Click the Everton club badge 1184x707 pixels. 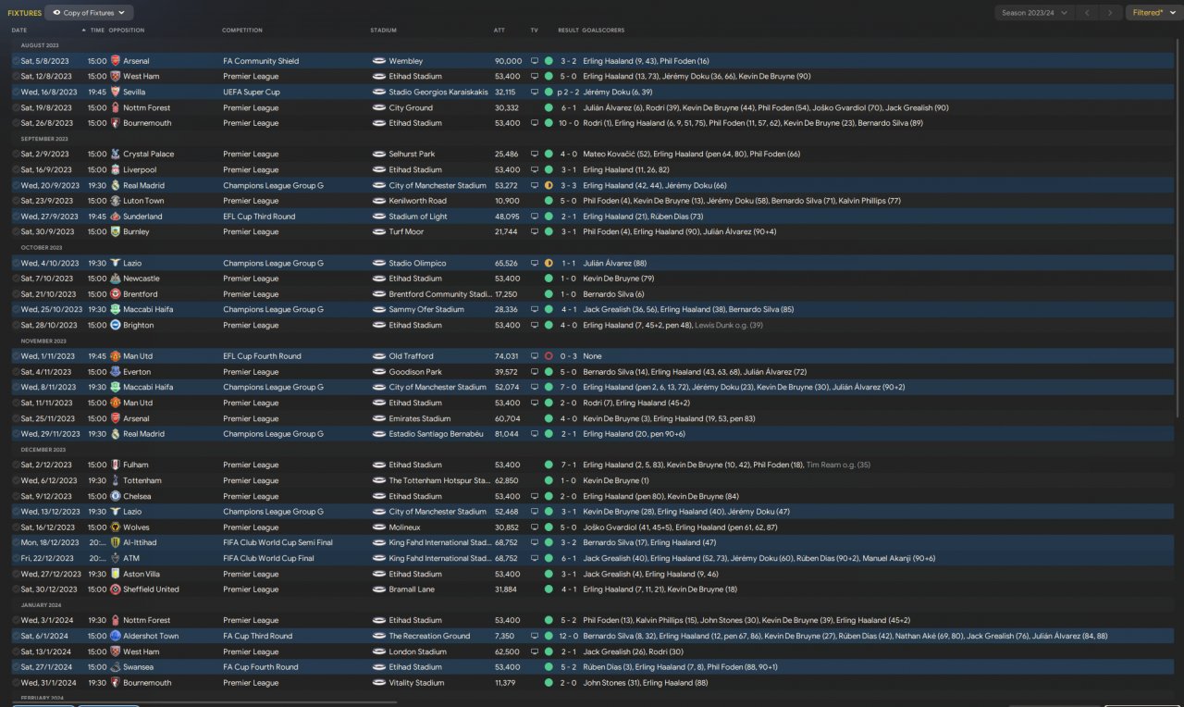tap(115, 372)
